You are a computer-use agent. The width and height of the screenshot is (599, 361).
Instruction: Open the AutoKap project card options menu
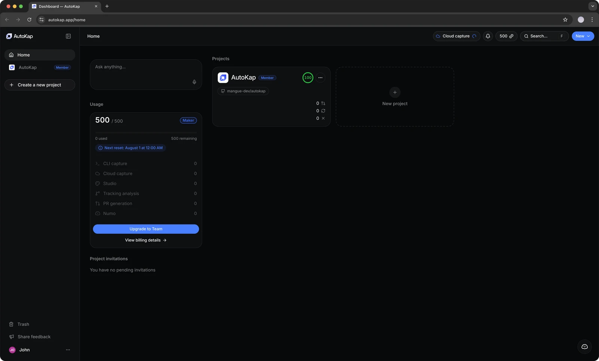tap(320, 78)
